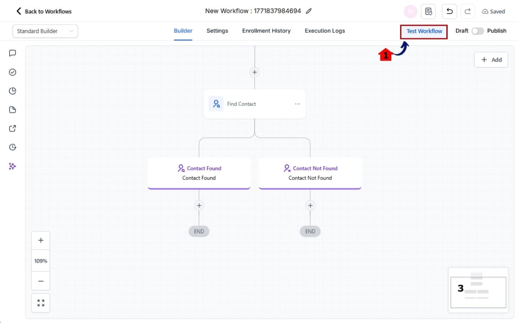Open the Enrollment History tab
518x323 pixels.
[266, 31]
